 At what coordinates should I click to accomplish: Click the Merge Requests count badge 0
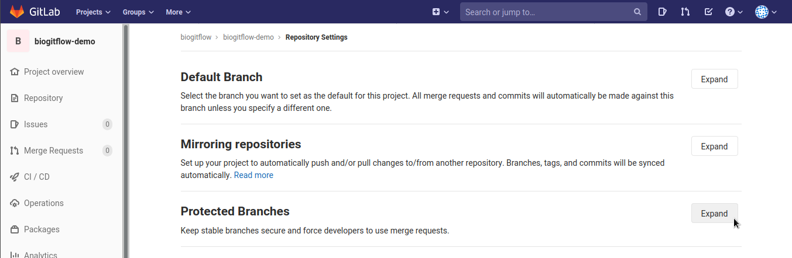107,151
